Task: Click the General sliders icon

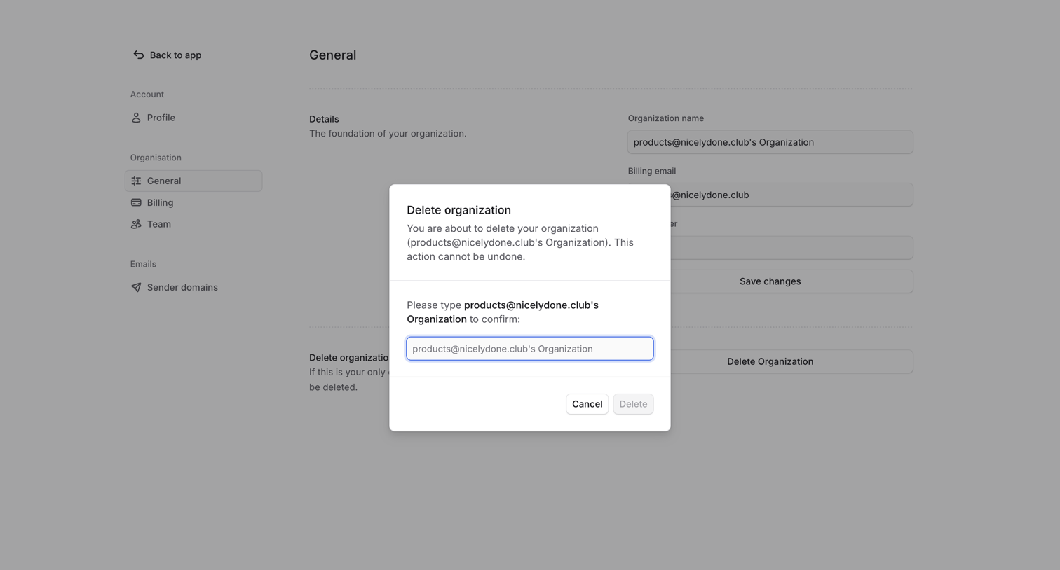Action: (x=136, y=181)
